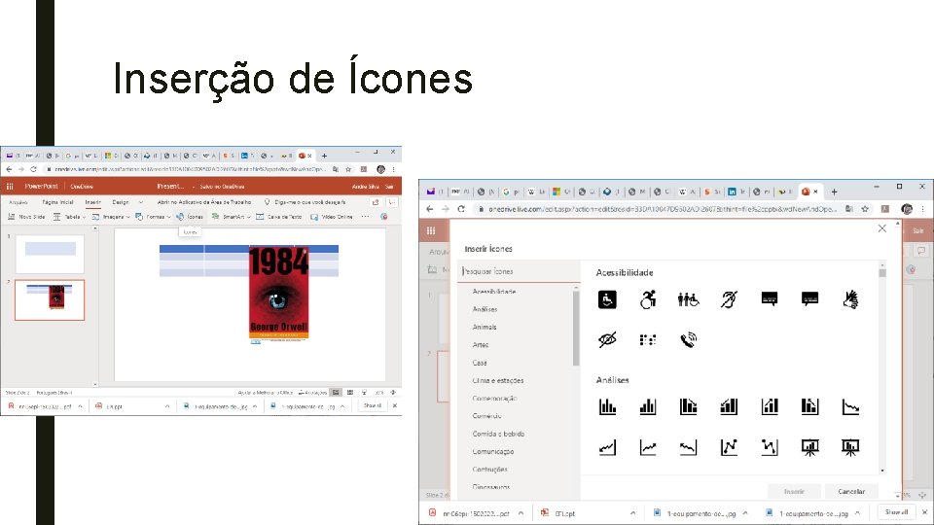Switch to normal view in left status bar
Viewport: 934px width, 525px height.
[x=336, y=392]
